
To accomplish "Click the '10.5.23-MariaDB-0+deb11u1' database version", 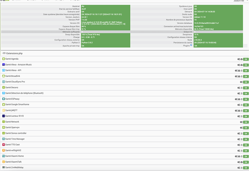I will coord(206,23).
